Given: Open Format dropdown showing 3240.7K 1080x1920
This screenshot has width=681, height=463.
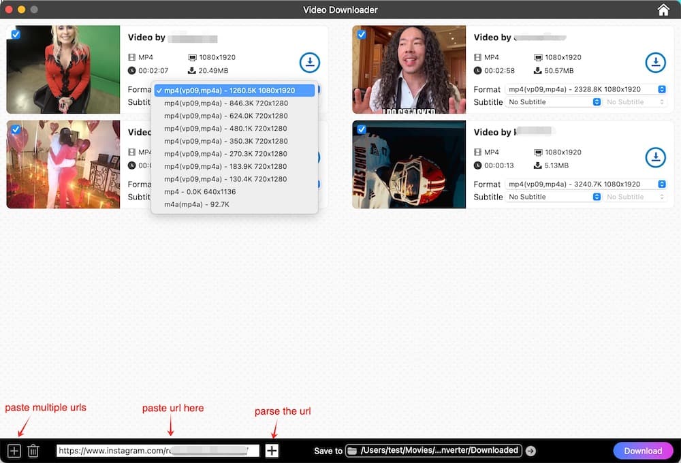Looking at the screenshot, I should (x=586, y=184).
